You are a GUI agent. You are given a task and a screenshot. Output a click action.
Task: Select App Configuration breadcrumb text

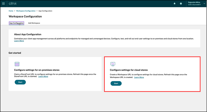coord(45,11)
